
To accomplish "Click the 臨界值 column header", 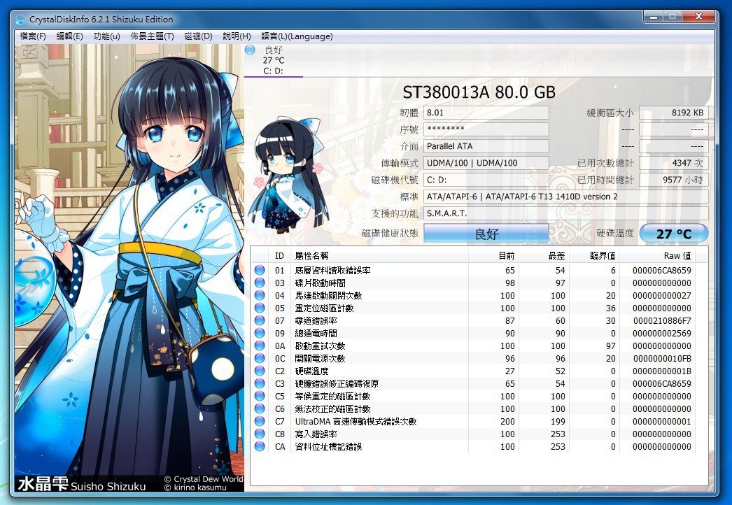I will click(x=594, y=255).
